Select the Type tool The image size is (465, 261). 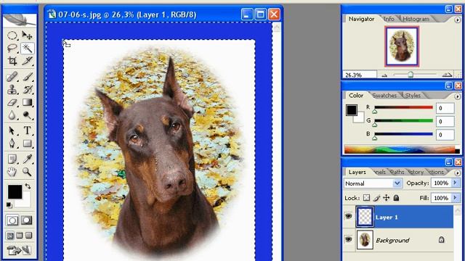click(28, 130)
